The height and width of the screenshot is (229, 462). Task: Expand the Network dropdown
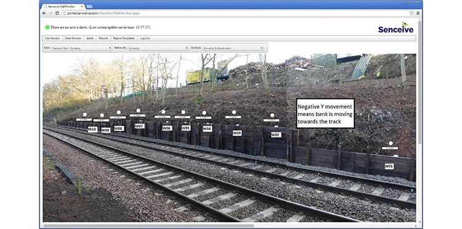(158, 48)
